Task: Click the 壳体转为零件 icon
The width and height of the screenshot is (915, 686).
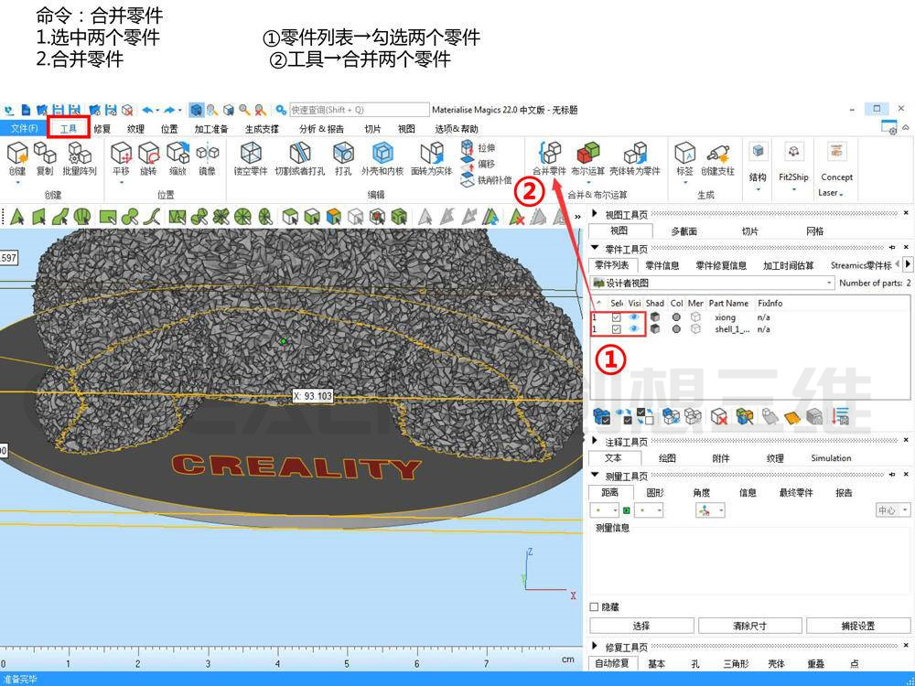Action: click(635, 153)
